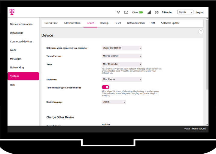
Task: Change the Shutdown time dropdown
Action: (x=122, y=79)
